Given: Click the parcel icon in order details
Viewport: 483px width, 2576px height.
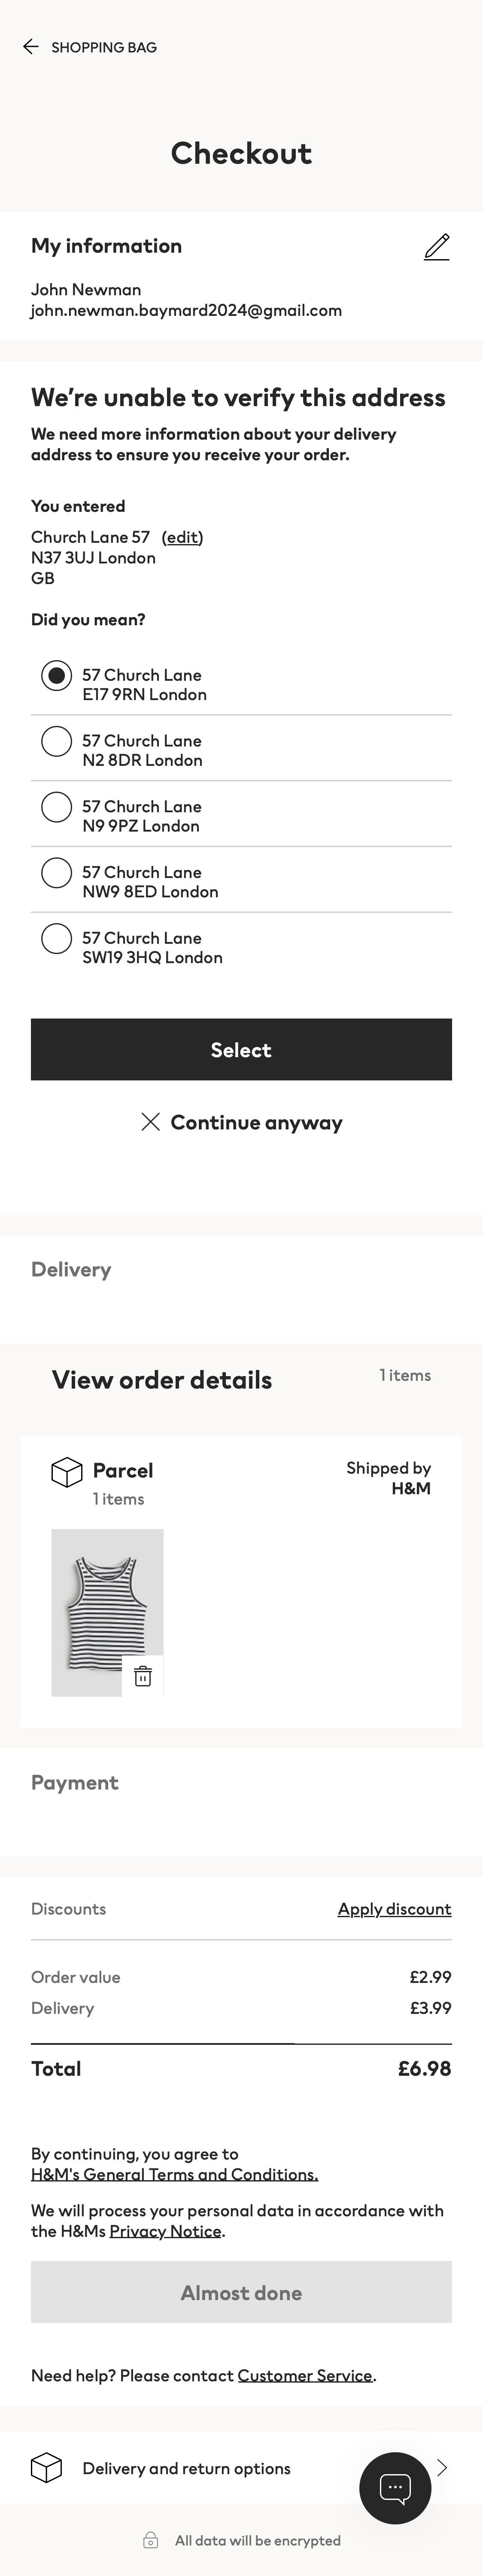Looking at the screenshot, I should 66,1471.
